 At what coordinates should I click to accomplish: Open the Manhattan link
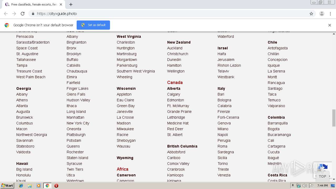[75, 117]
